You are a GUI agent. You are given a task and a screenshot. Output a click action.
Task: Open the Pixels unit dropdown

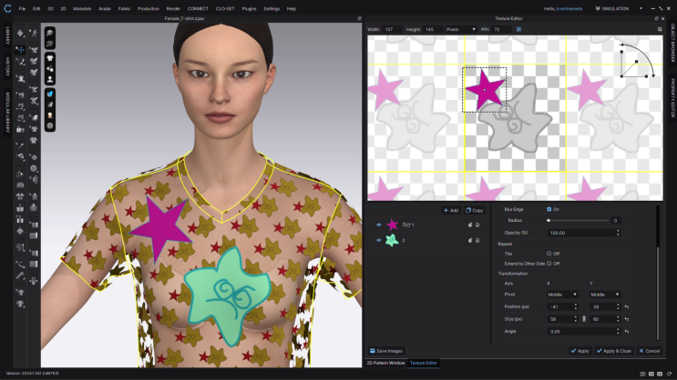click(460, 29)
